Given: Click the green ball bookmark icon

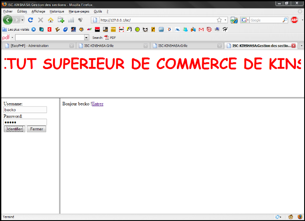Looking at the screenshot, I should [x=137, y=29].
